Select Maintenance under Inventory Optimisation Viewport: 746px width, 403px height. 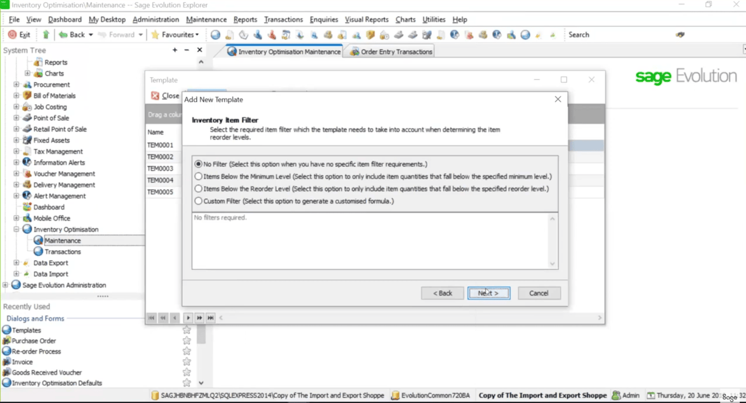click(x=62, y=240)
